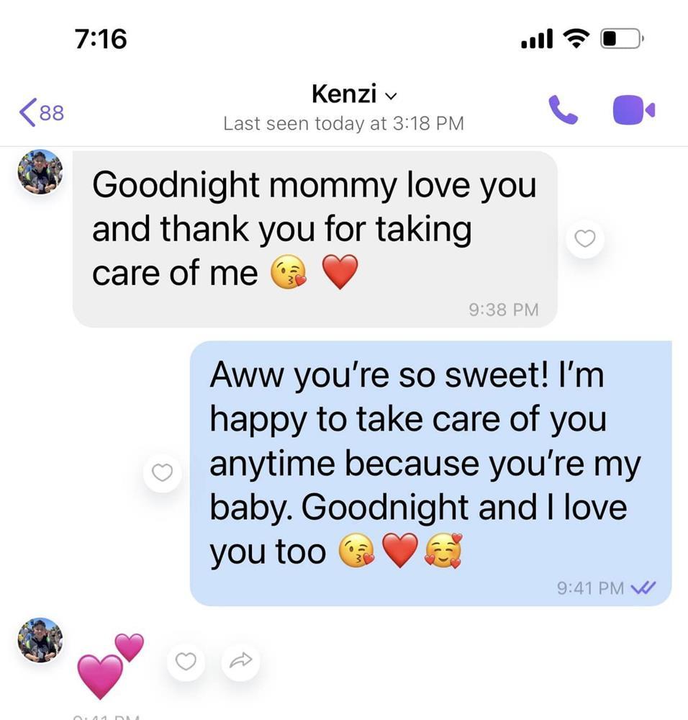
Task: Tap the 'Last seen today' status text
Action: 344,124
